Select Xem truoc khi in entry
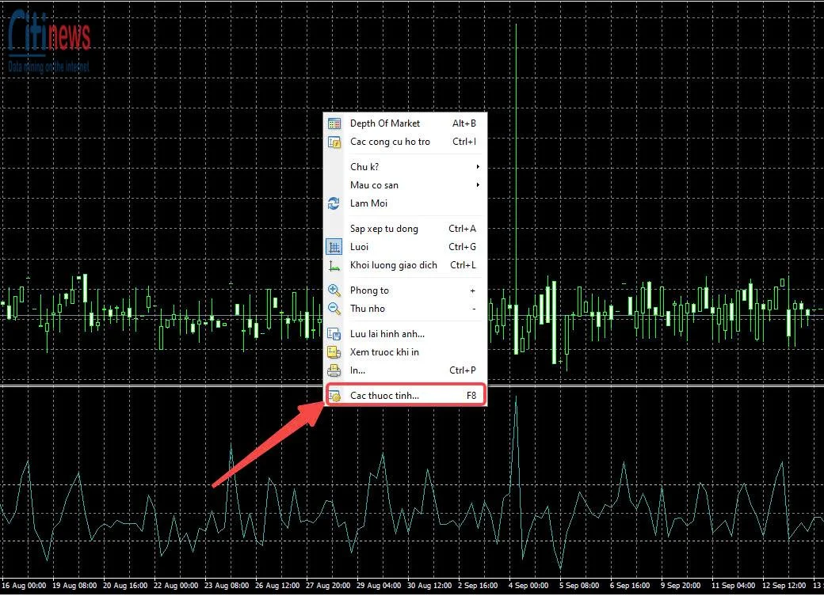This screenshot has width=824, height=596. [x=405, y=352]
